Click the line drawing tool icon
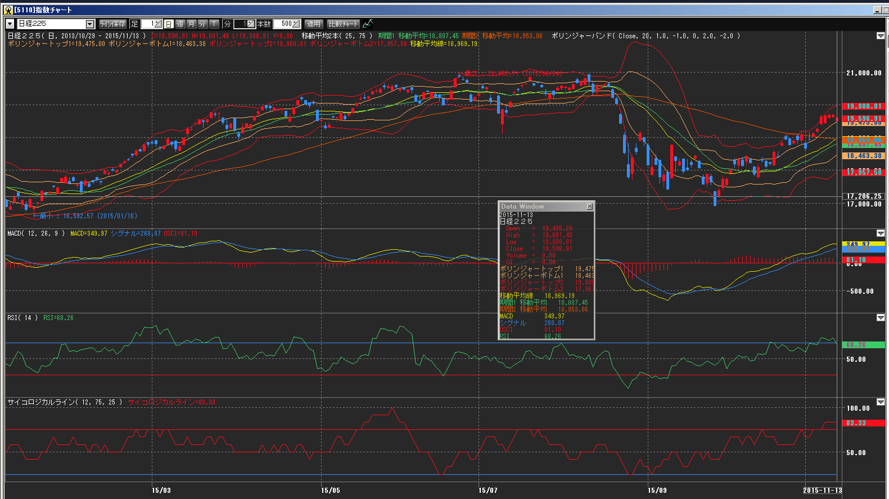Viewport: 889px width, 499px height. pos(368,24)
